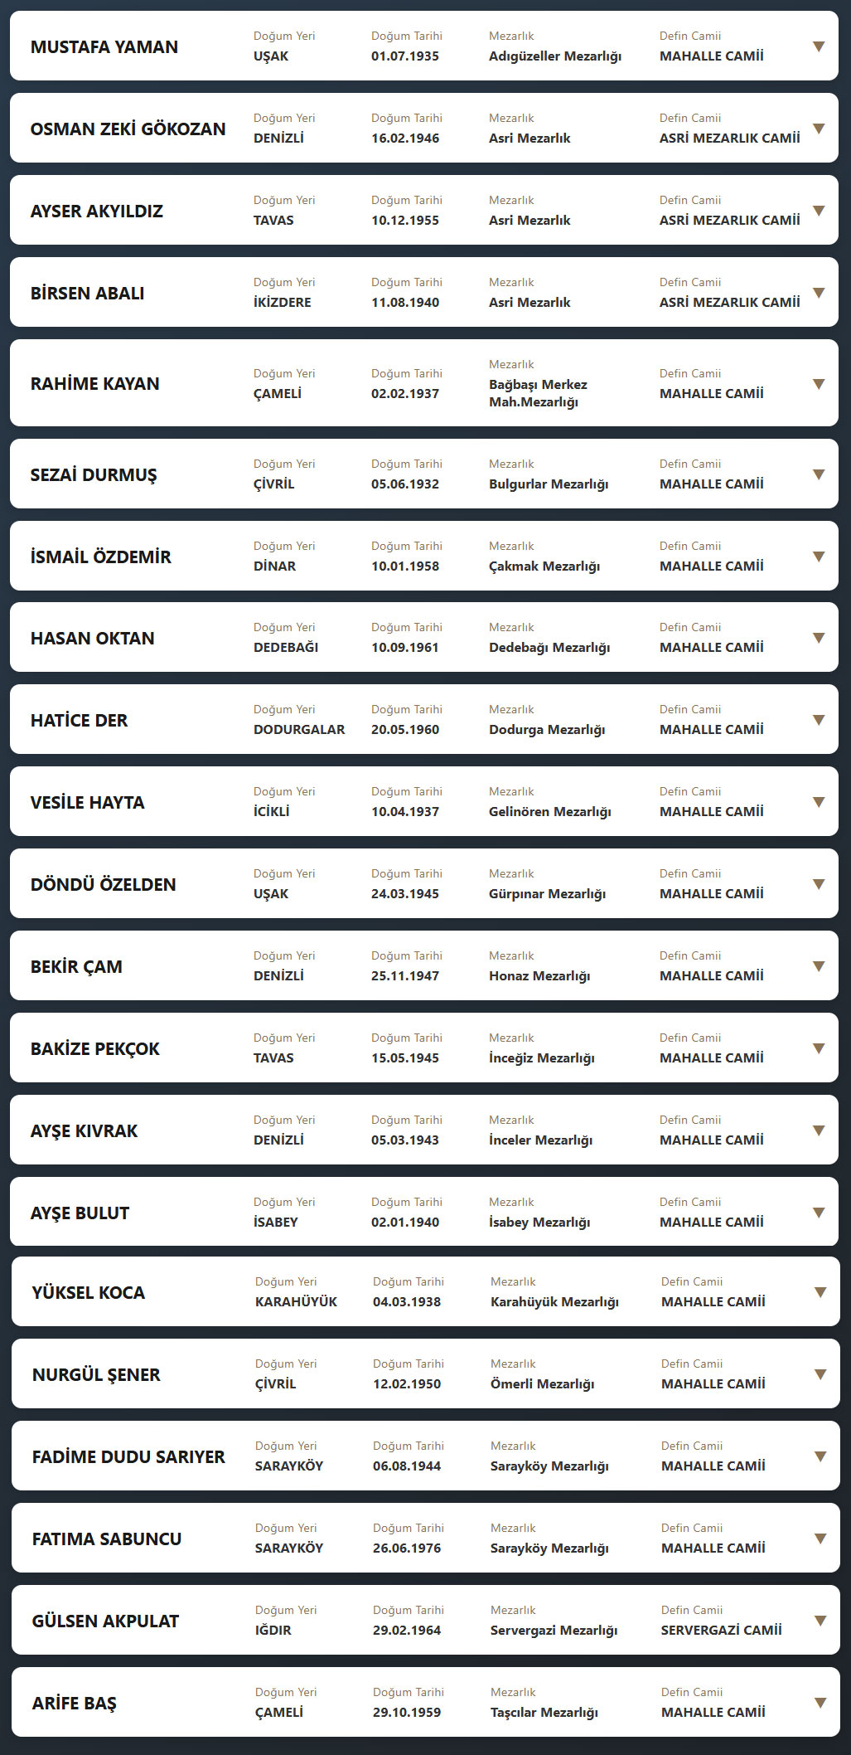Image resolution: width=851 pixels, height=1755 pixels.
Task: Show HATİCE DER details via arrow
Action: pyautogui.click(x=819, y=720)
